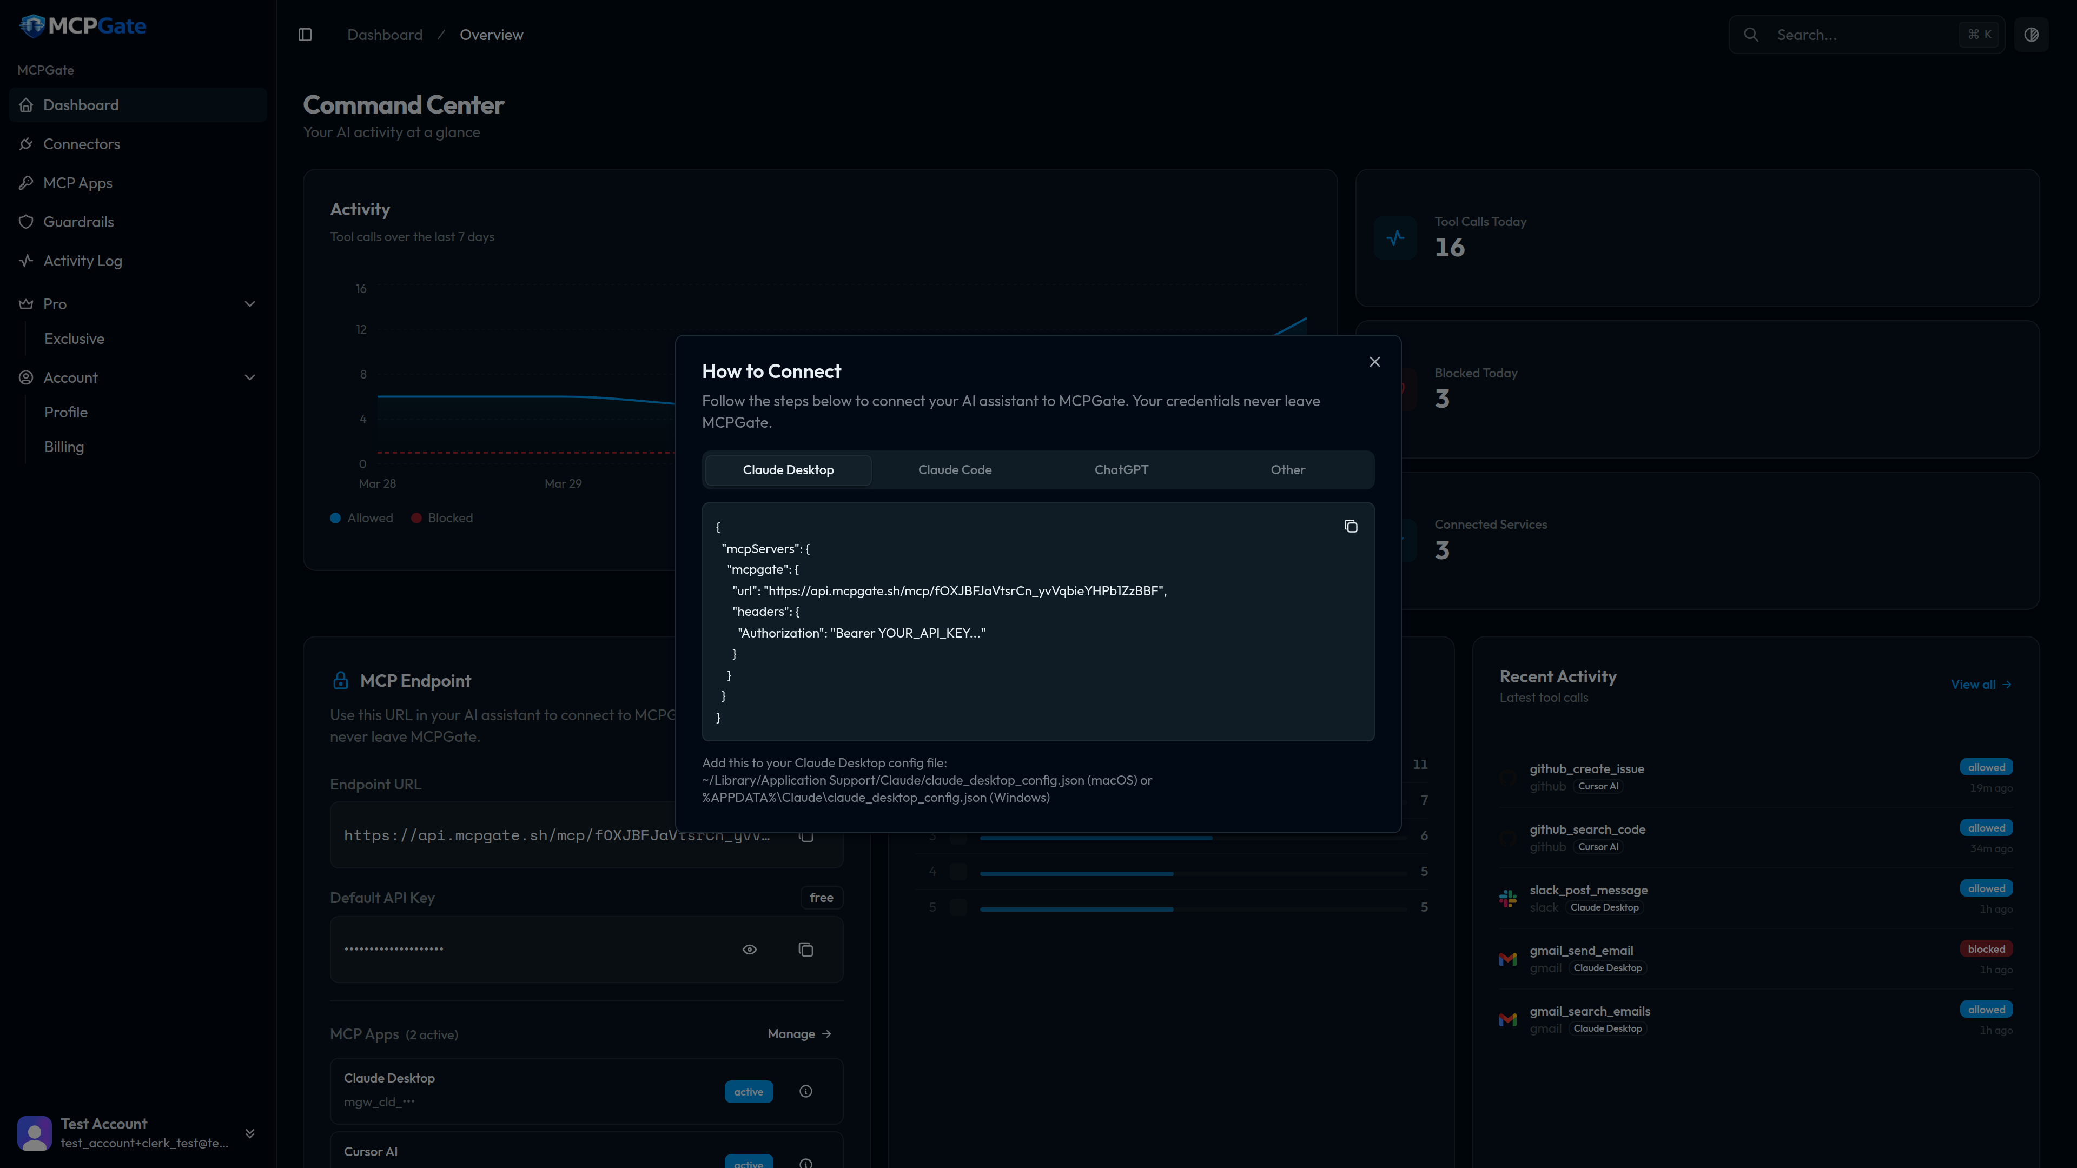Image resolution: width=2077 pixels, height=1168 pixels.
Task: Copy the Claude Desktop config snippet
Action: tap(1351, 526)
